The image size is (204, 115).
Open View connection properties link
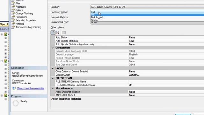[31, 88]
